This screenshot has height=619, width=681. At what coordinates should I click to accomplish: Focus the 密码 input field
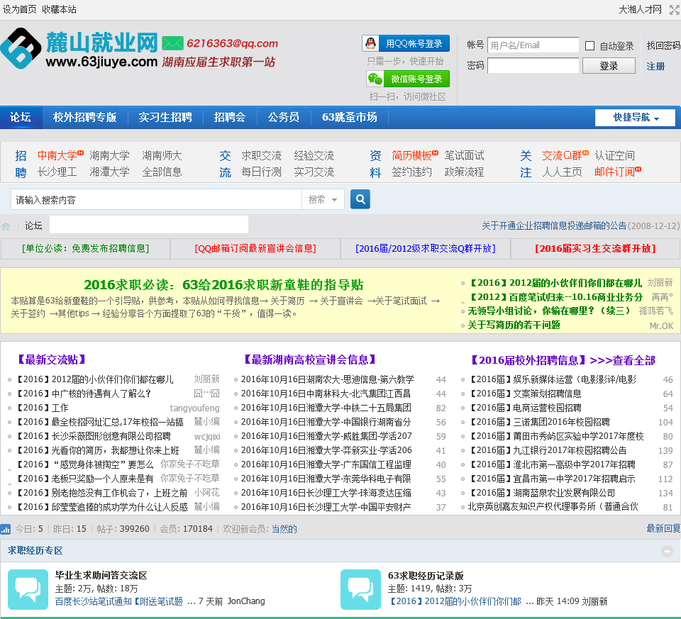tap(533, 65)
